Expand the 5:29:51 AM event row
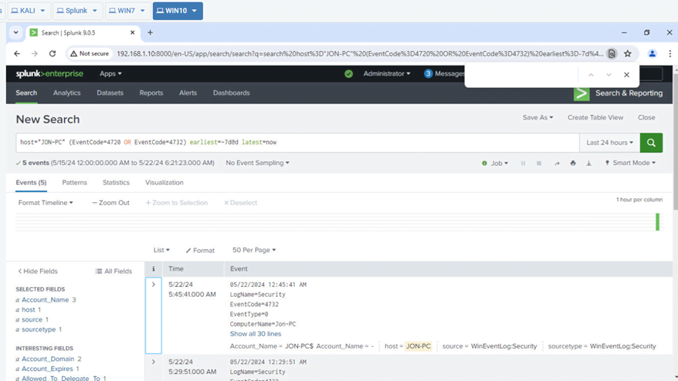The width and height of the screenshot is (678, 381). [154, 362]
